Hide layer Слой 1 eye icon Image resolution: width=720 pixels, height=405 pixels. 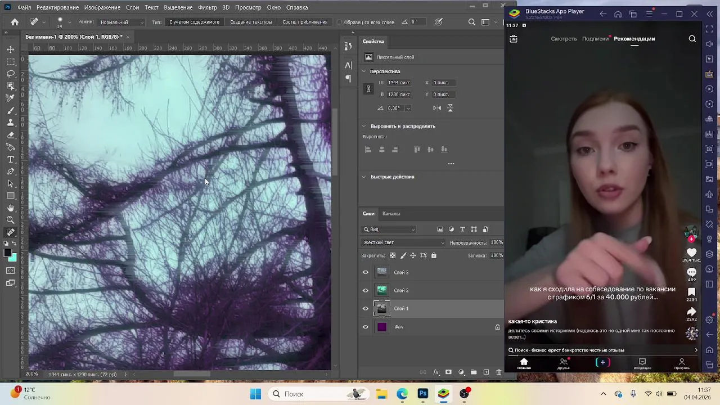click(x=366, y=308)
